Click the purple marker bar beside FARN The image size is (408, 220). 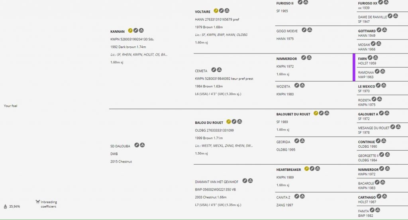coord(354,67)
